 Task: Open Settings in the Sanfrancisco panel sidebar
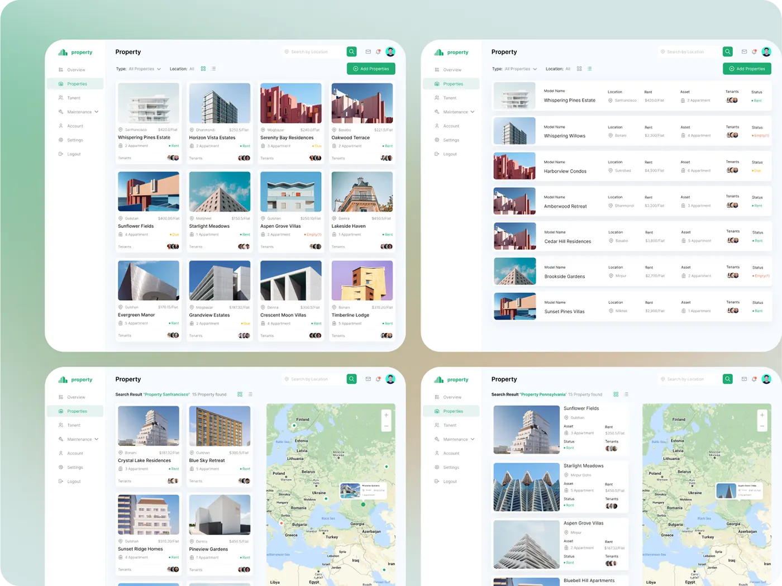click(71, 468)
